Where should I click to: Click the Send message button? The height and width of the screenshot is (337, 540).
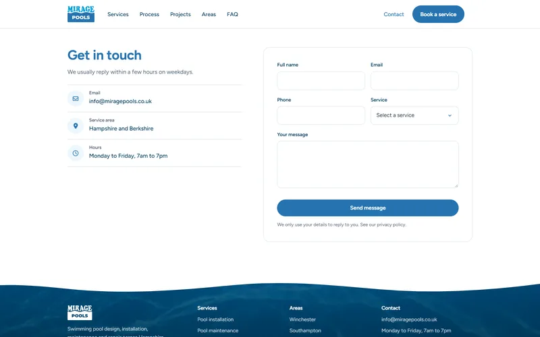pyautogui.click(x=368, y=208)
